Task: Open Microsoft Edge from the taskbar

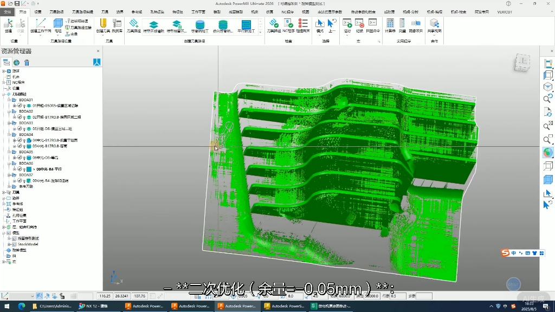Action: (x=22, y=307)
